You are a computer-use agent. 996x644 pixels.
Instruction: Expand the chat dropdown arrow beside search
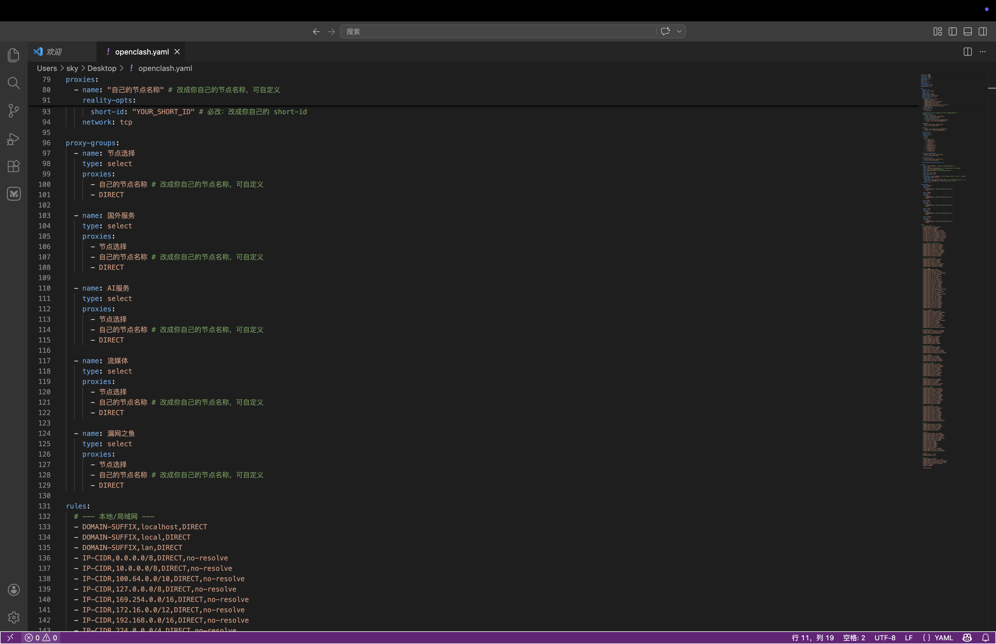679,31
